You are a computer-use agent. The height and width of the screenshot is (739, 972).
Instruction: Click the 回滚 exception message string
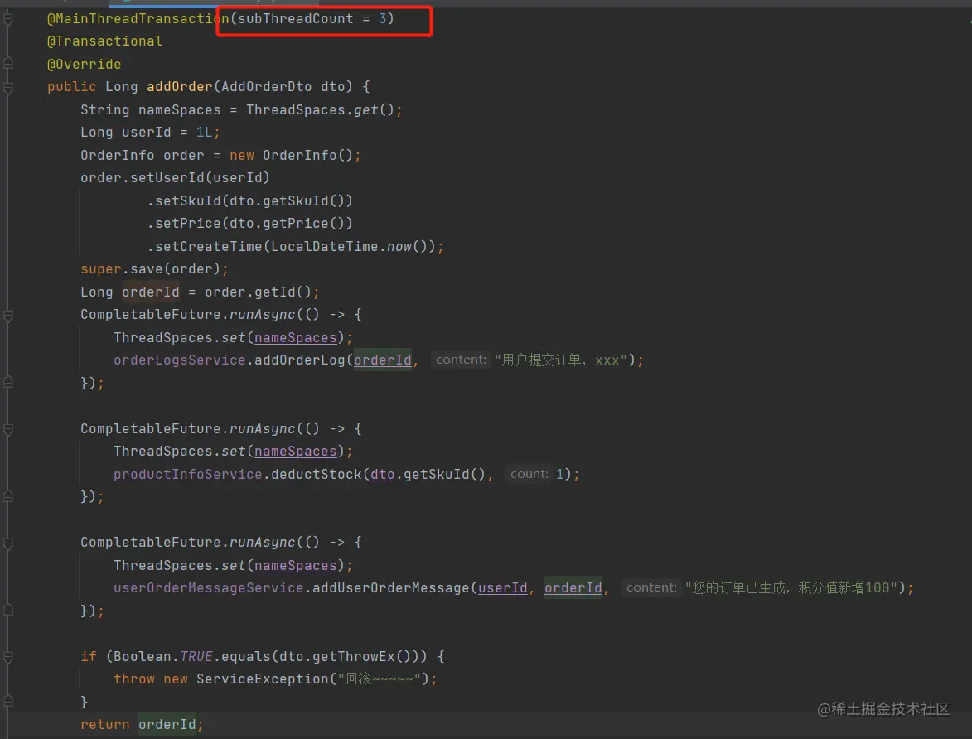[380, 679]
